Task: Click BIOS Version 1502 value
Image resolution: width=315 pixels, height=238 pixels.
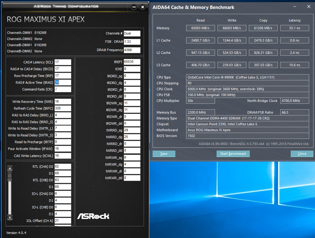Action: 248,136
